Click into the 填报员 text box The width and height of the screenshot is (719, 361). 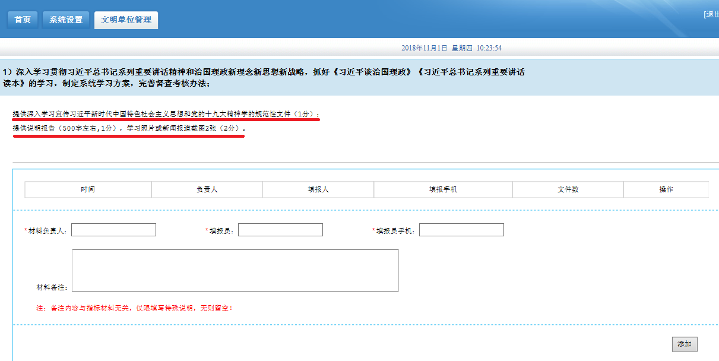click(280, 230)
